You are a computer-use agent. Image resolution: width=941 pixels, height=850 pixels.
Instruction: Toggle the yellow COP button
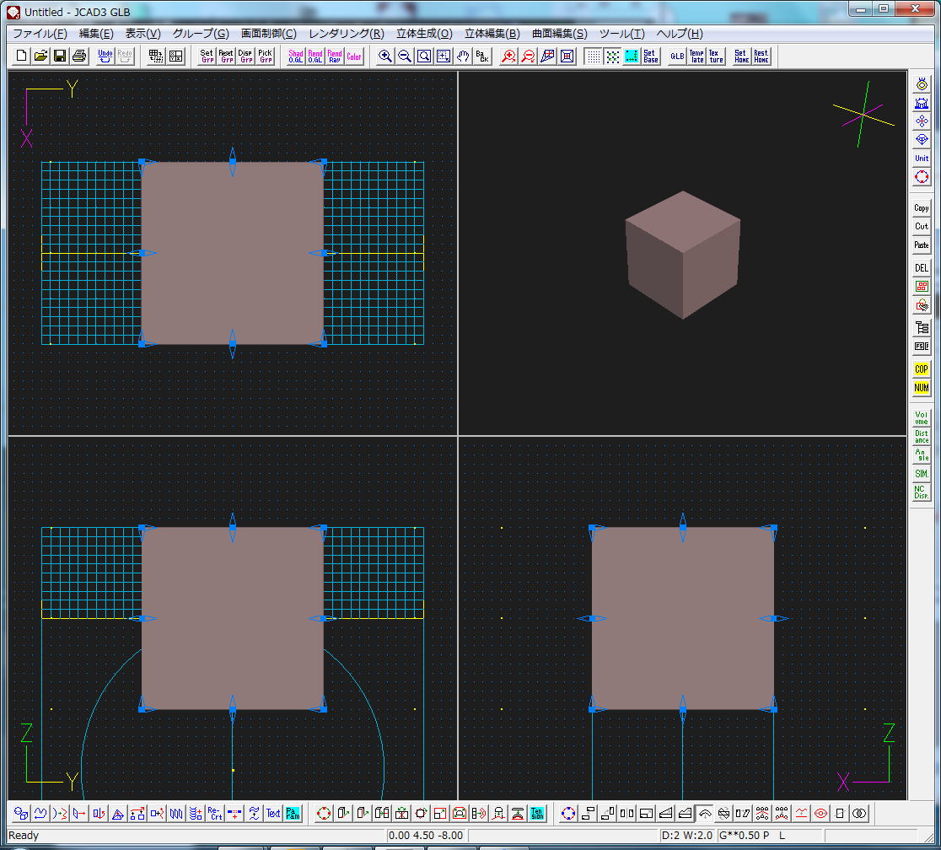click(x=922, y=369)
